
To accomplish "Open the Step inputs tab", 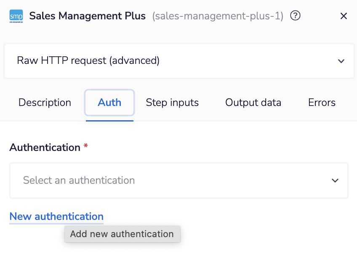I will coord(172,103).
